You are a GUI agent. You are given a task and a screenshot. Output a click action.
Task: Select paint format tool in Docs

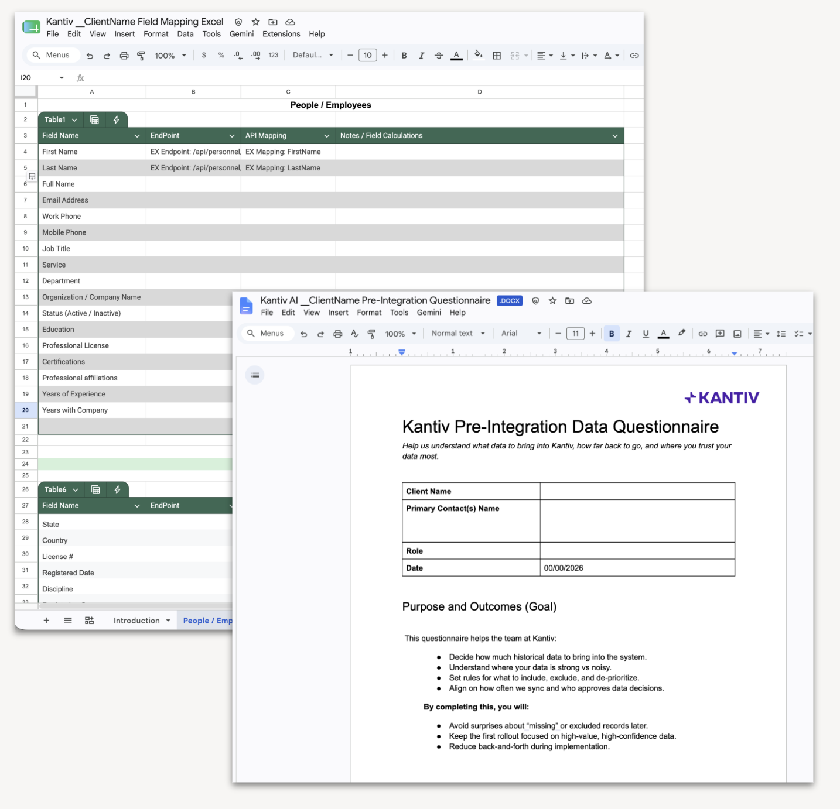coord(371,334)
